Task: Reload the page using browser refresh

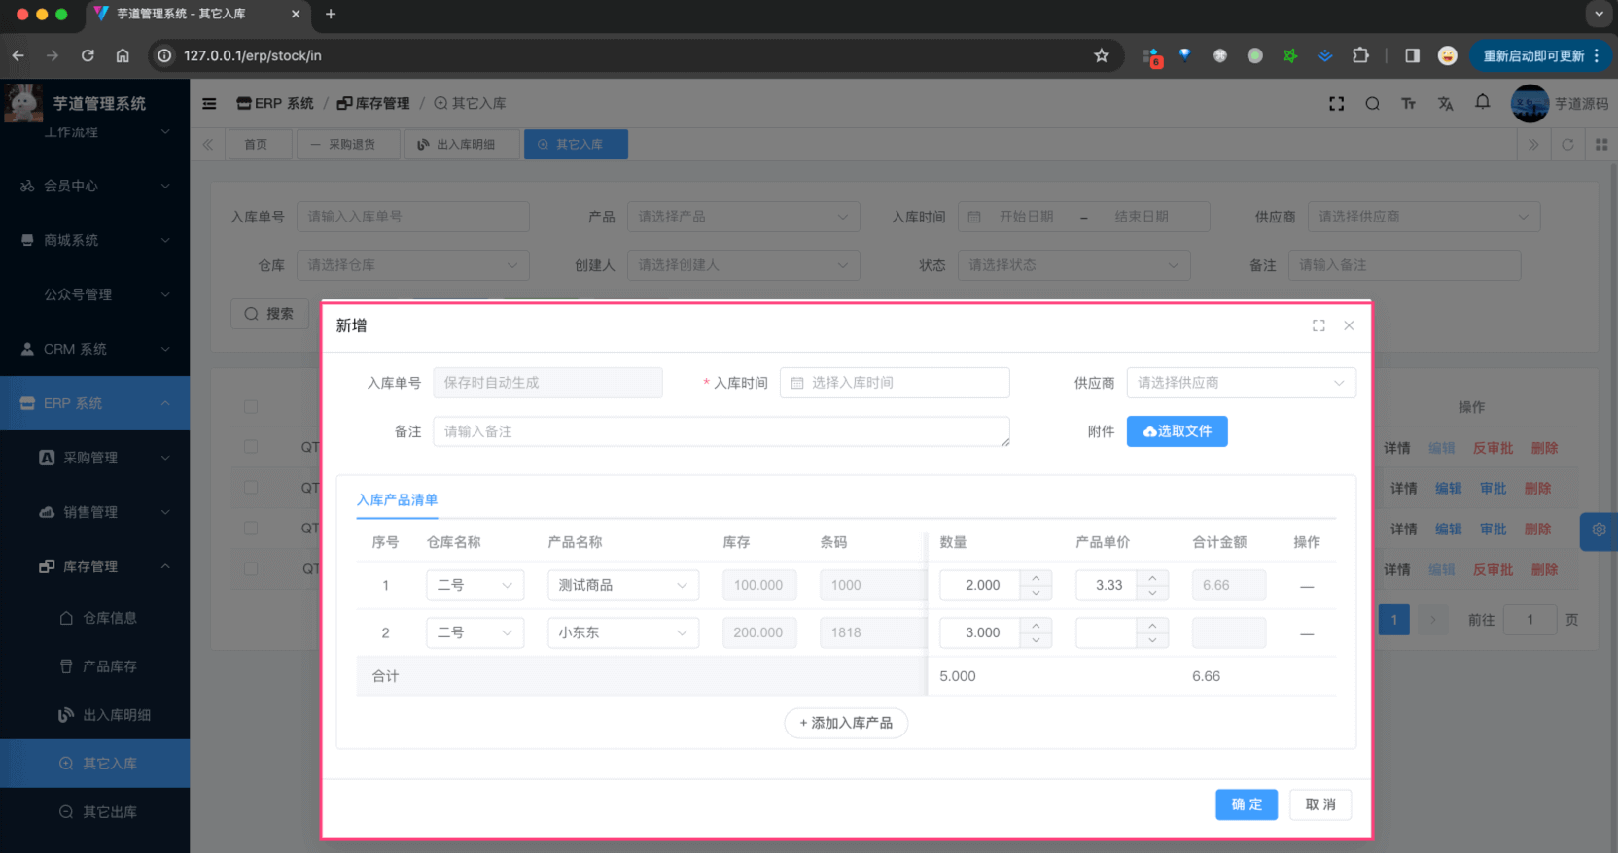Action: pos(88,55)
